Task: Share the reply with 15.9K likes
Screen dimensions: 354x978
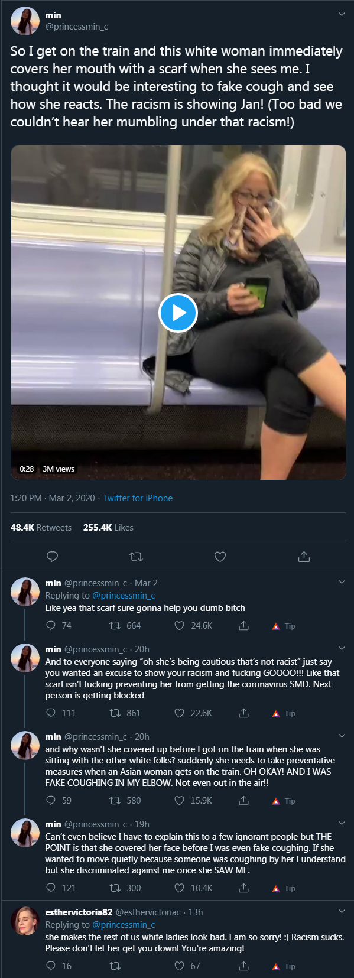Action: coord(243,801)
